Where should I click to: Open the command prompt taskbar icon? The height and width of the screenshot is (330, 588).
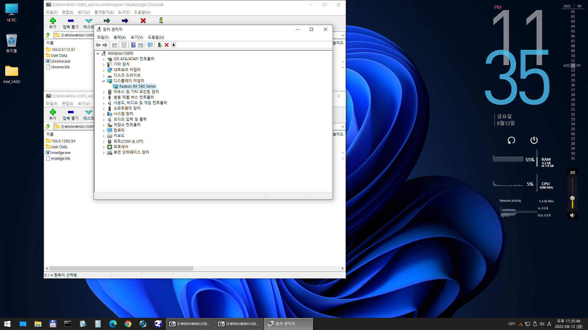click(68, 324)
